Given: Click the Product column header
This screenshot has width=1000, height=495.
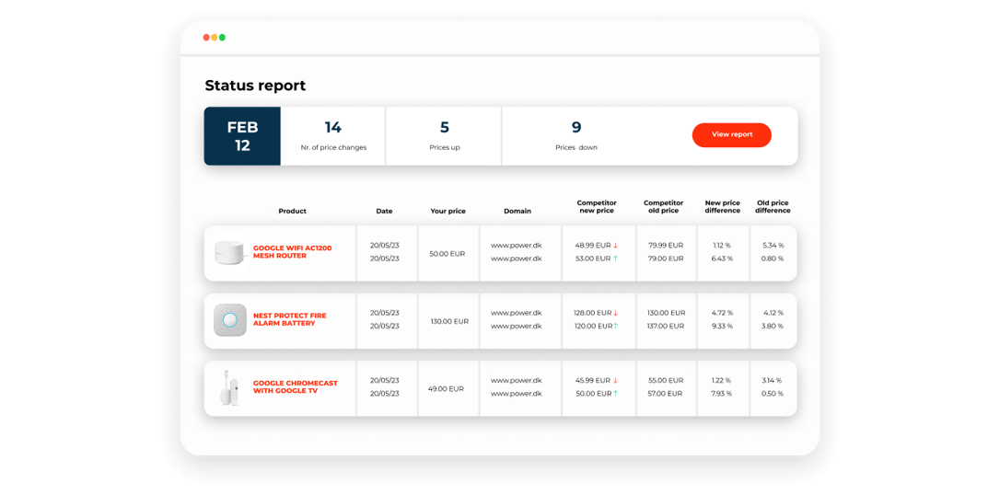Looking at the screenshot, I should click(292, 211).
